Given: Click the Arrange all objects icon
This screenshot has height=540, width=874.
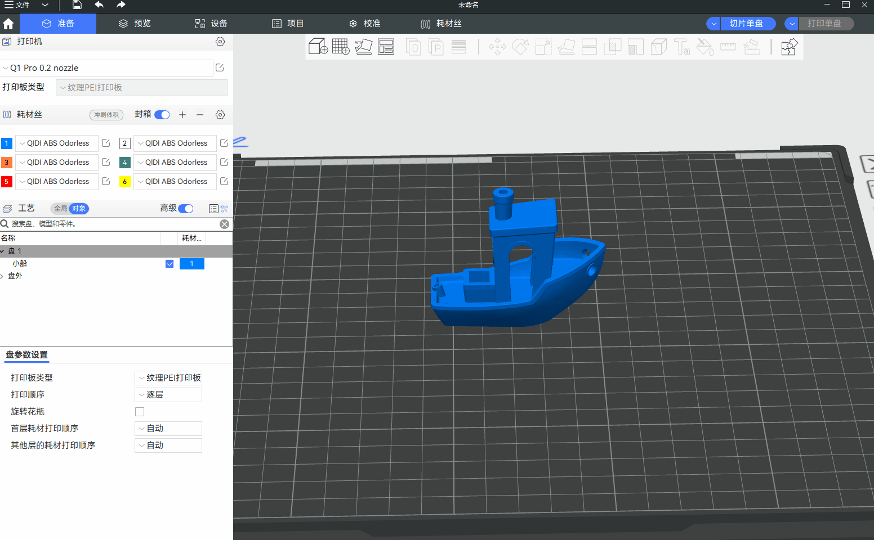Looking at the screenshot, I should (x=386, y=47).
